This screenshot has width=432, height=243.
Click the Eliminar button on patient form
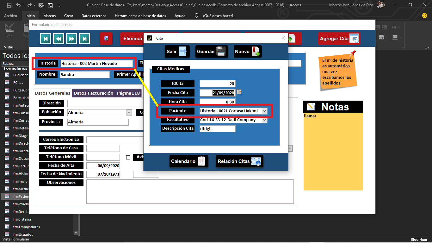[132, 39]
